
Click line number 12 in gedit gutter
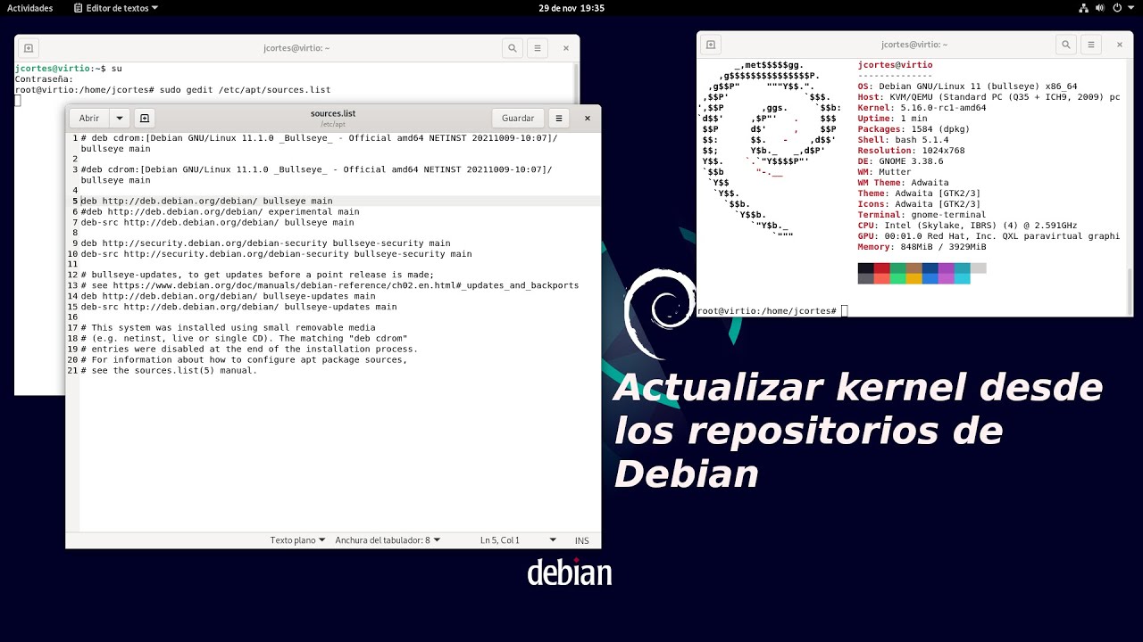(72, 275)
